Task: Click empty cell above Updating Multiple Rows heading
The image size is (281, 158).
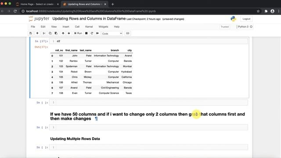Action: point(148,127)
